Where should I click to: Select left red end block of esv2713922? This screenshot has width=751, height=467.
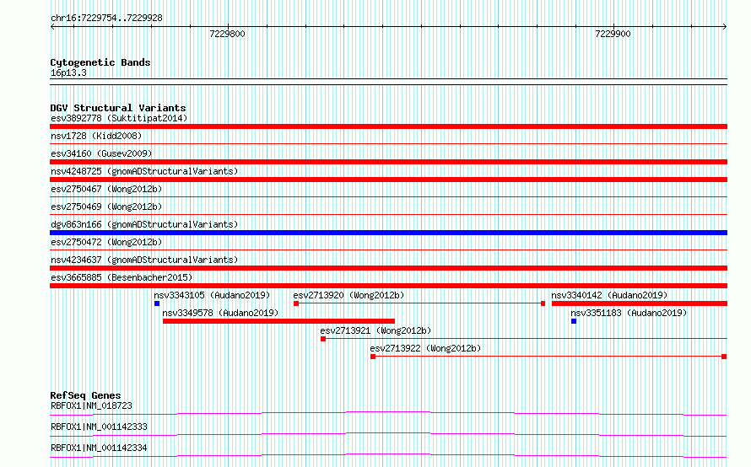point(373,357)
